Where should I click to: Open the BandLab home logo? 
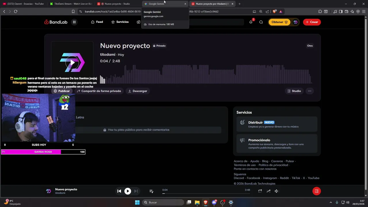[x=56, y=22]
